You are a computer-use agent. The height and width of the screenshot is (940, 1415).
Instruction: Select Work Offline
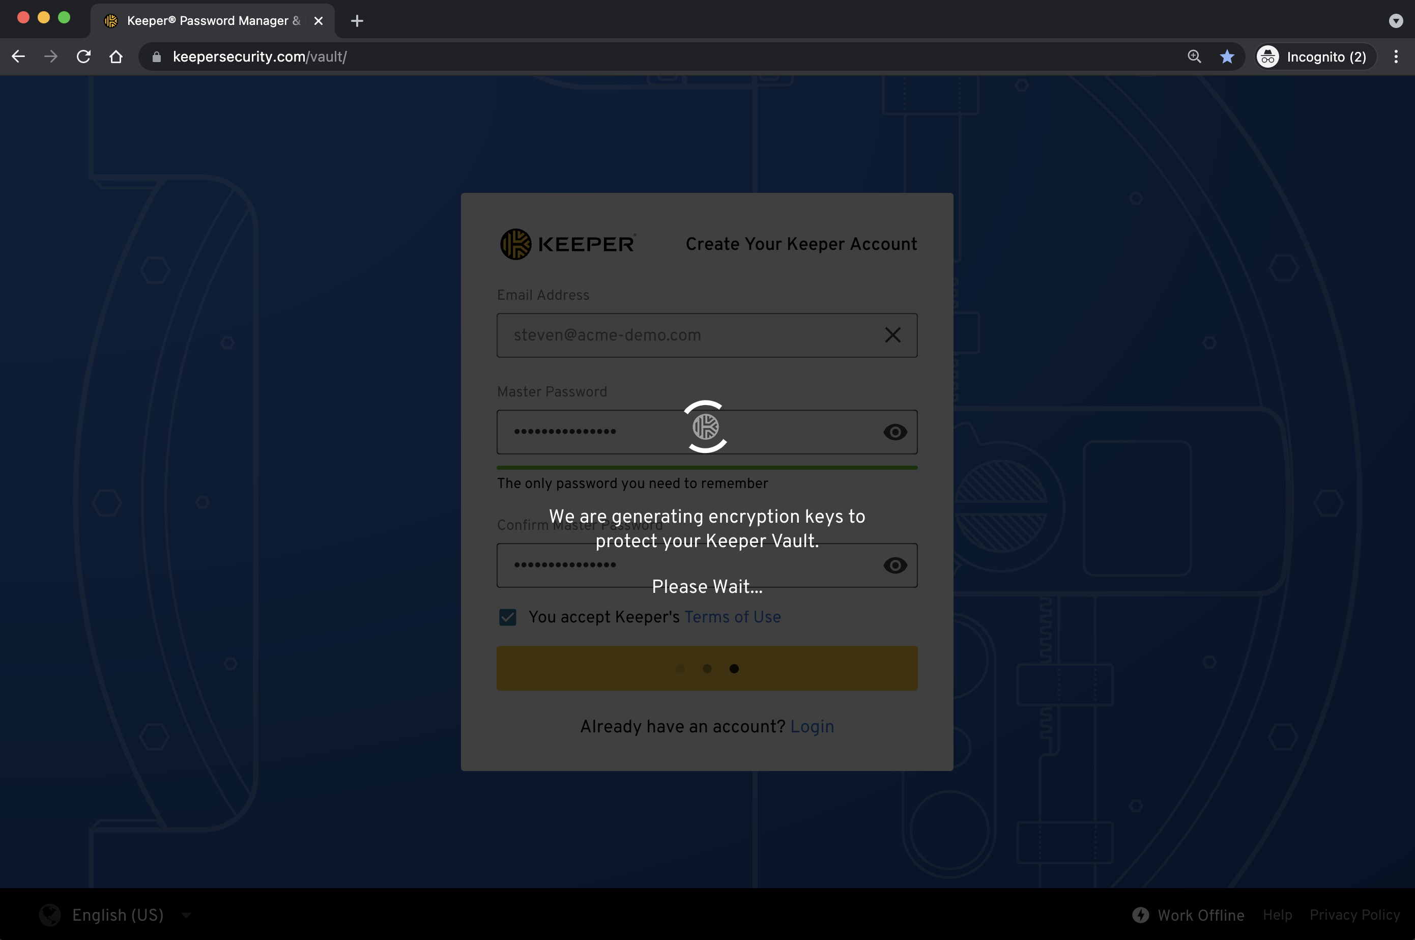(x=1200, y=915)
